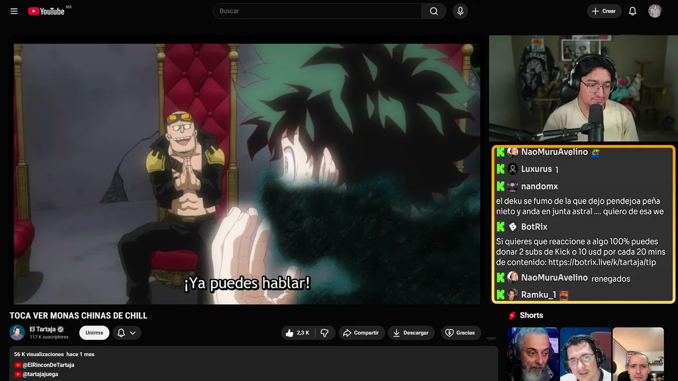678x381 pixels.
Task: Open the account avatar menu
Action: [655, 11]
